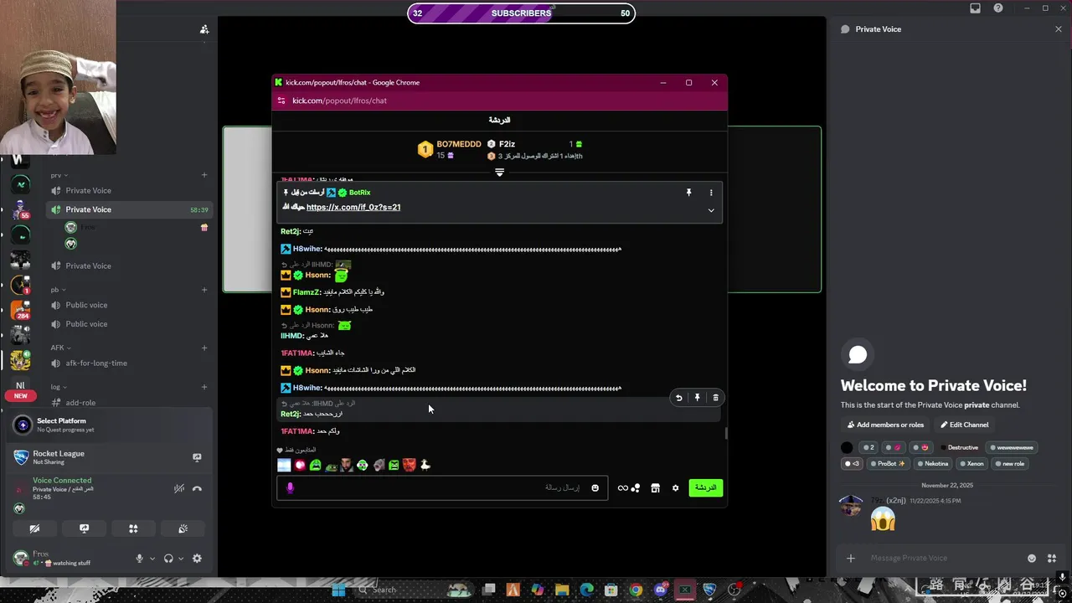Collapse the prv channel category
Image resolution: width=1072 pixels, height=603 pixels.
point(59,175)
